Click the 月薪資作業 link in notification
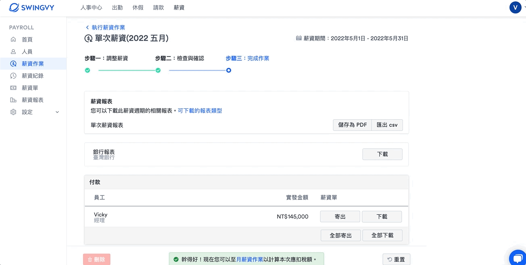The height and width of the screenshot is (265, 526). pos(250,259)
